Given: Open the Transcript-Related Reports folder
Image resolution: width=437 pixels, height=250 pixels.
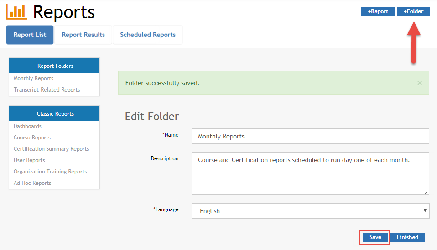Looking at the screenshot, I should pyautogui.click(x=47, y=90).
